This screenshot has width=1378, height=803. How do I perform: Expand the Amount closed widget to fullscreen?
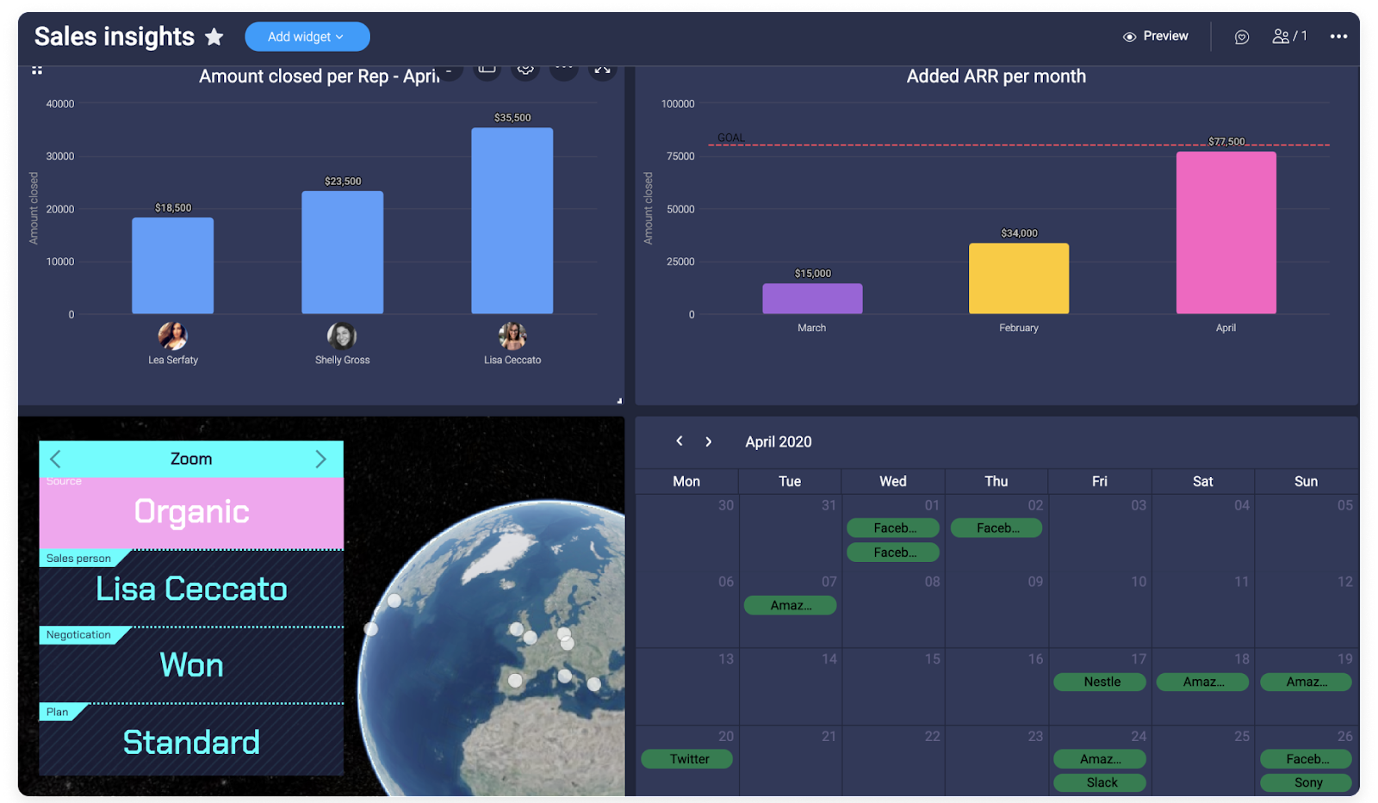[x=602, y=69]
